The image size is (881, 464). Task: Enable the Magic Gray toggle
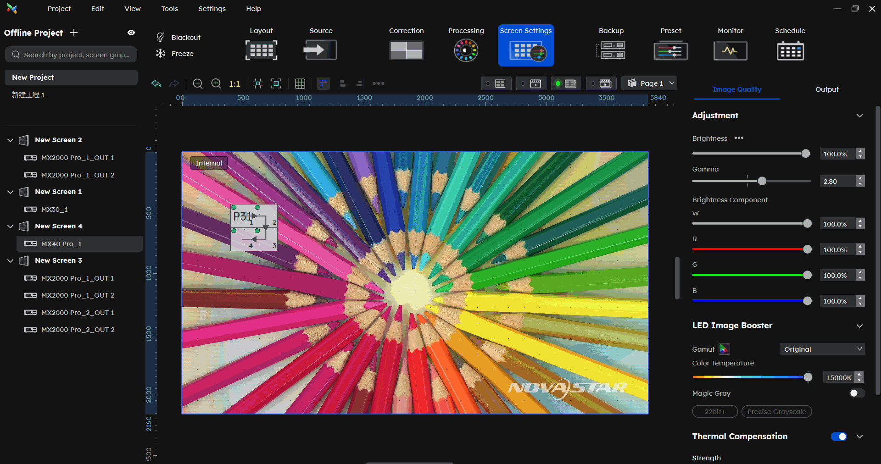click(857, 393)
